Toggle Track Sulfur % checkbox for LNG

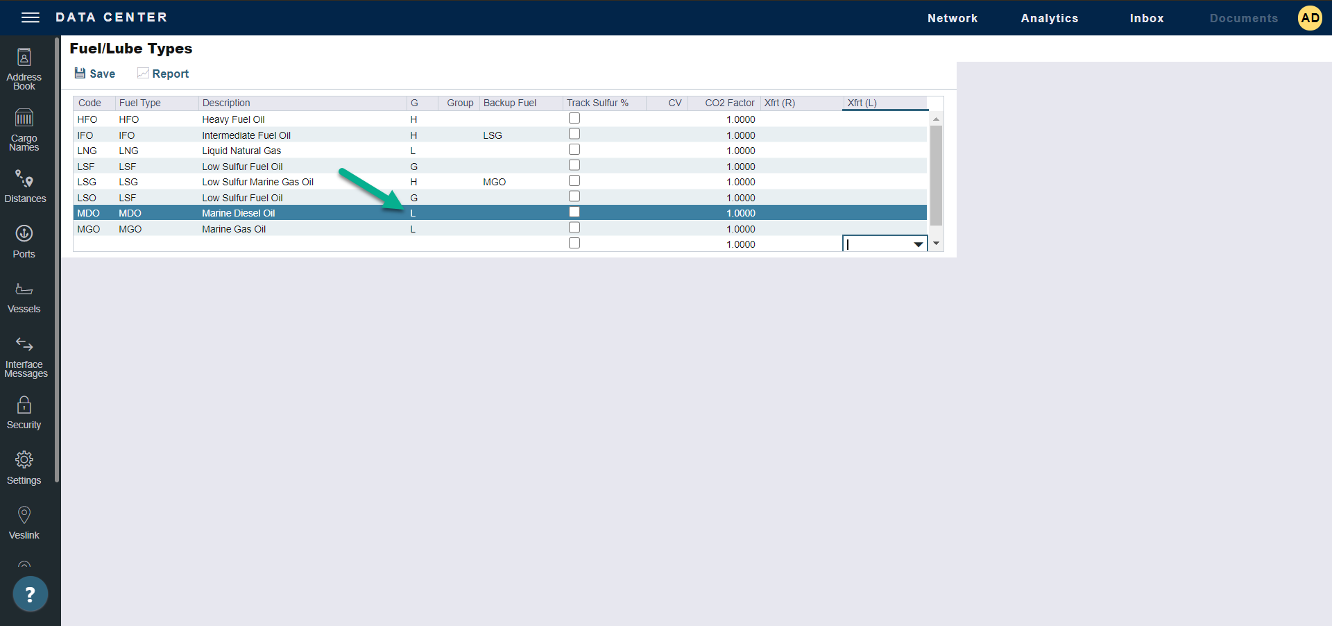click(x=574, y=150)
